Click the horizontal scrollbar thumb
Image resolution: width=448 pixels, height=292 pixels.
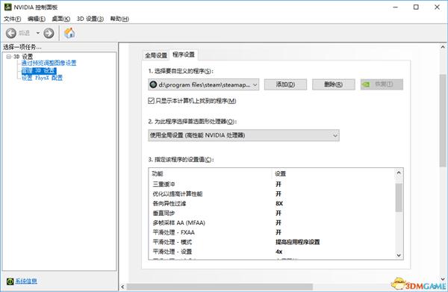[220, 287]
